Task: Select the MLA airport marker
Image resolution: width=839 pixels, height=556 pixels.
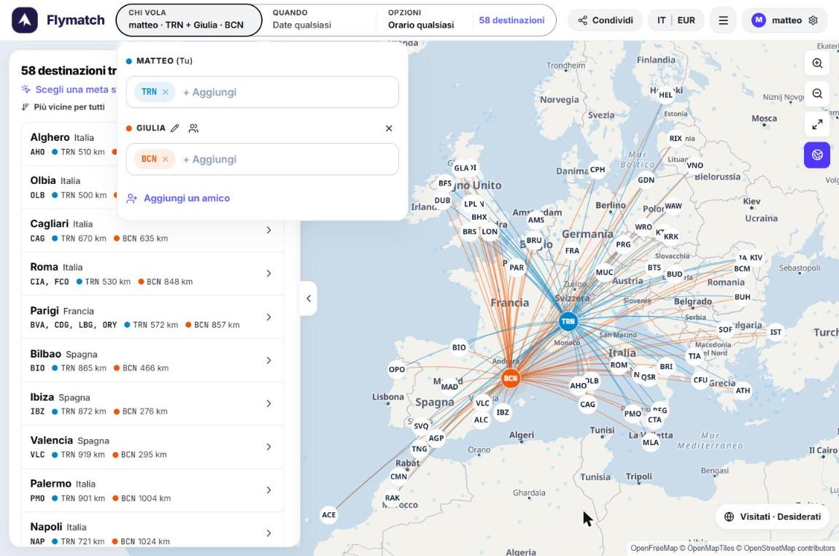Action: pyautogui.click(x=651, y=442)
